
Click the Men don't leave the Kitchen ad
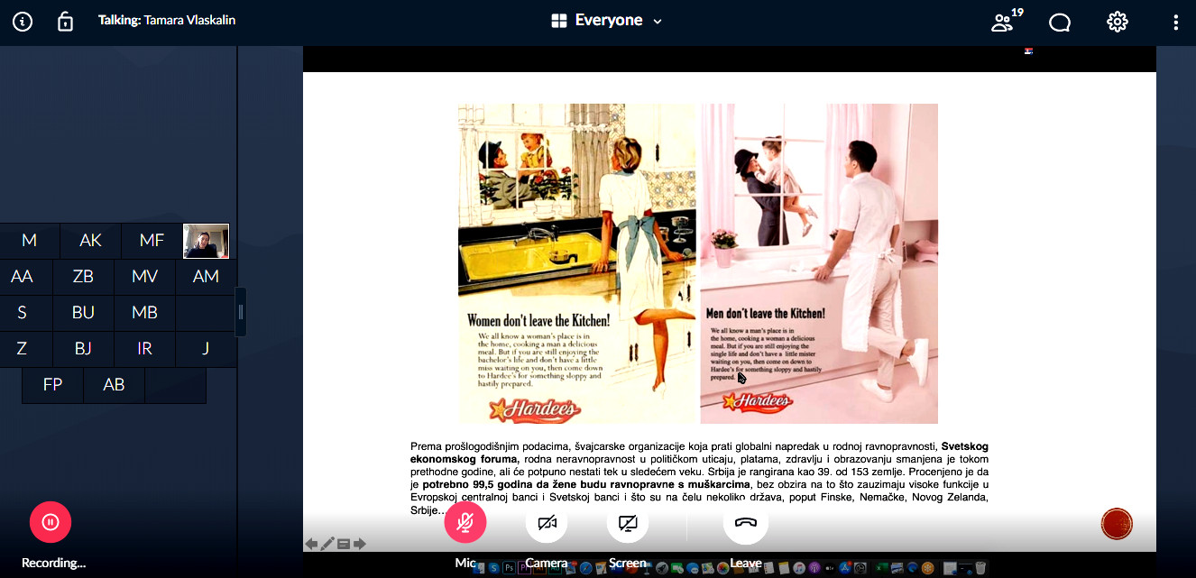point(819,263)
